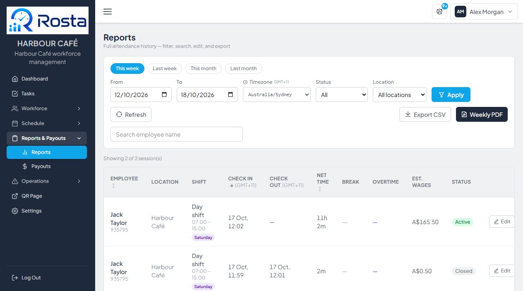This screenshot has width=523, height=291.
Task: Edit the Closed Jack Taylor session
Action: point(501,271)
